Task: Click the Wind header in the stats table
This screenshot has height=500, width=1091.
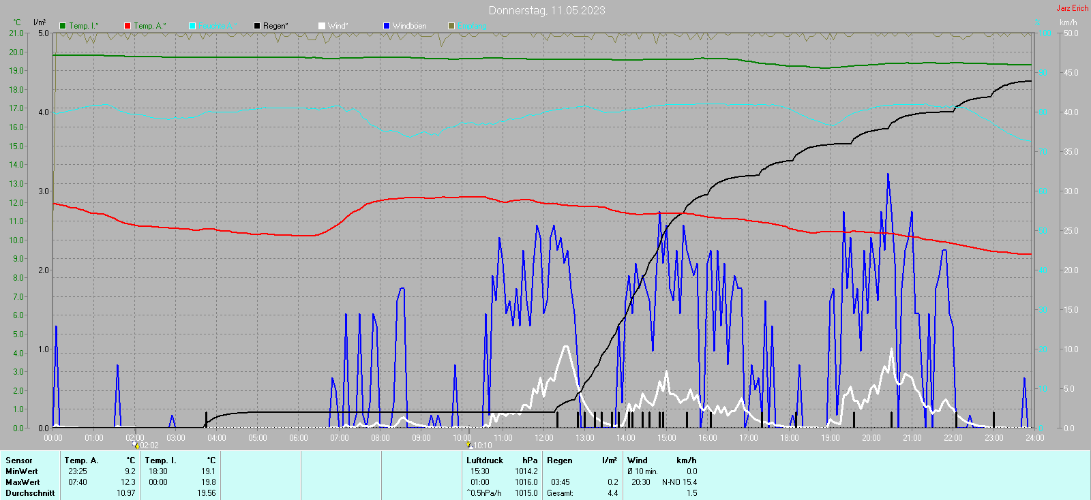Action: point(638,460)
